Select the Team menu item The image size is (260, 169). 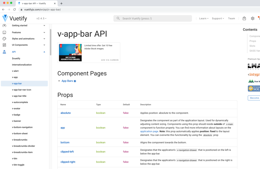[x=231, y=18]
